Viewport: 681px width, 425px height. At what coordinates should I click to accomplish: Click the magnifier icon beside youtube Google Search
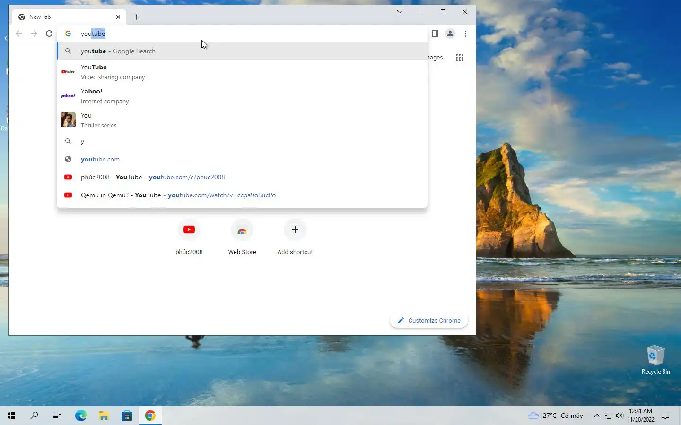(68, 51)
